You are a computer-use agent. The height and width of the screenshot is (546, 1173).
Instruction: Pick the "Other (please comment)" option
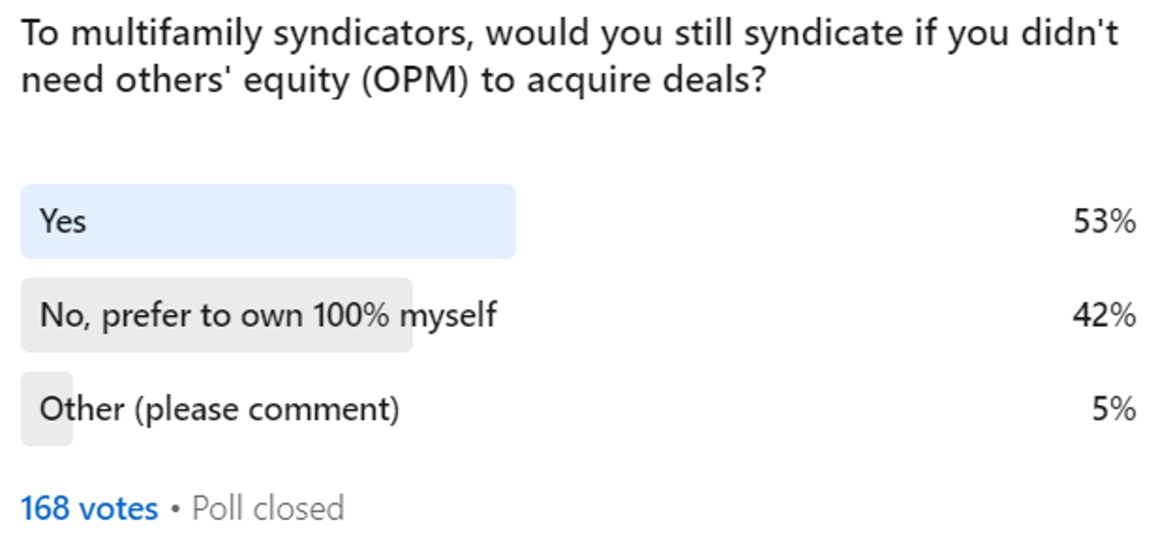coord(577,409)
